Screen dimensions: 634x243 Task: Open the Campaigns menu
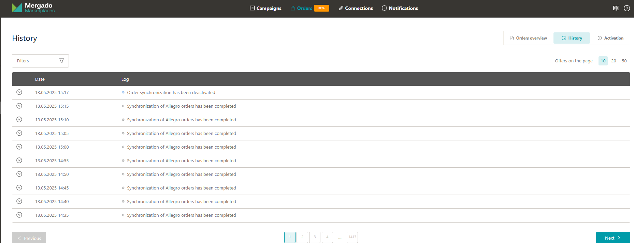click(265, 8)
